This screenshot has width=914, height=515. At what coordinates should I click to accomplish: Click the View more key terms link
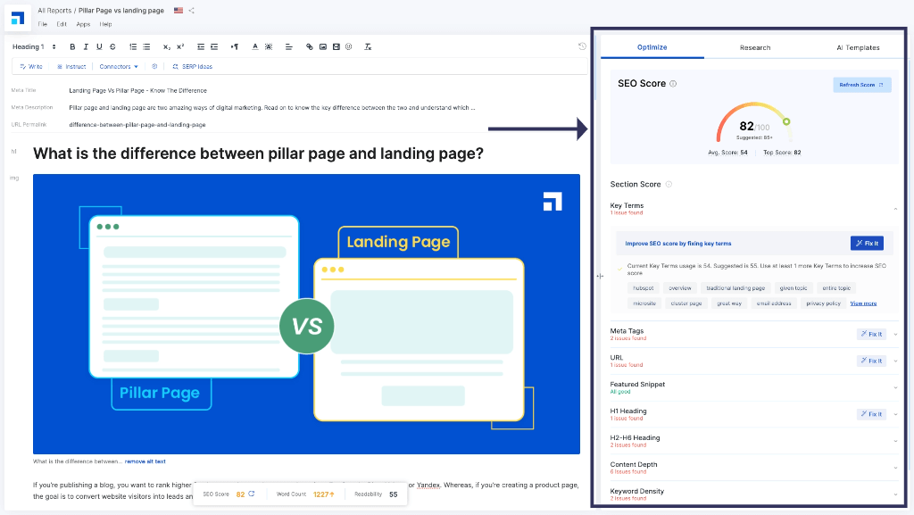click(863, 303)
